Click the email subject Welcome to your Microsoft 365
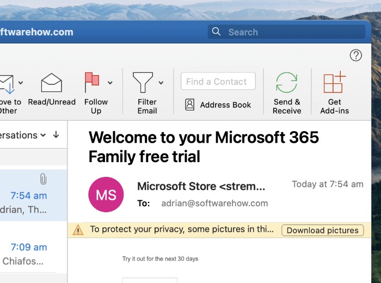 [204, 147]
